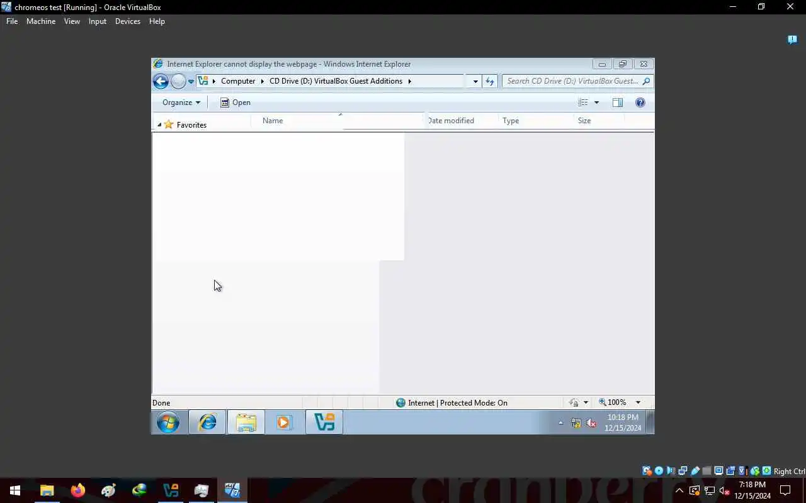Open the Devices menu
Screen dimensions: 806x503
click(x=128, y=21)
